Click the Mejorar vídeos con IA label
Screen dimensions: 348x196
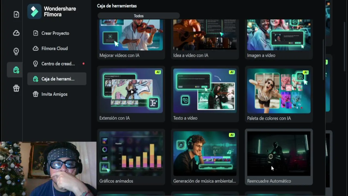coord(119,55)
